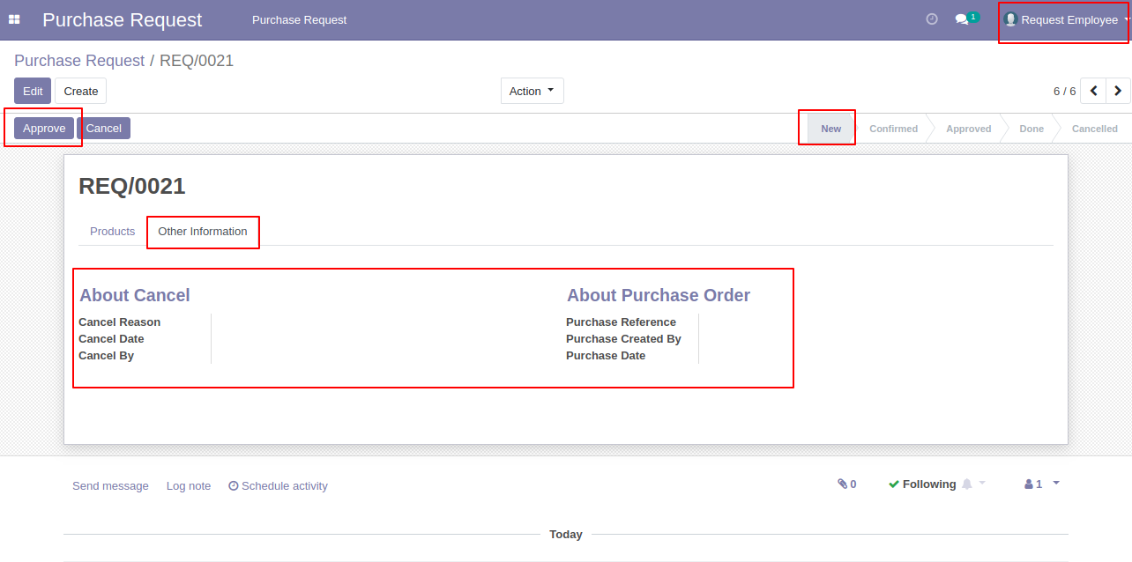This screenshot has width=1132, height=562.
Task: Click the Request Employee avatar
Action: point(1010,19)
